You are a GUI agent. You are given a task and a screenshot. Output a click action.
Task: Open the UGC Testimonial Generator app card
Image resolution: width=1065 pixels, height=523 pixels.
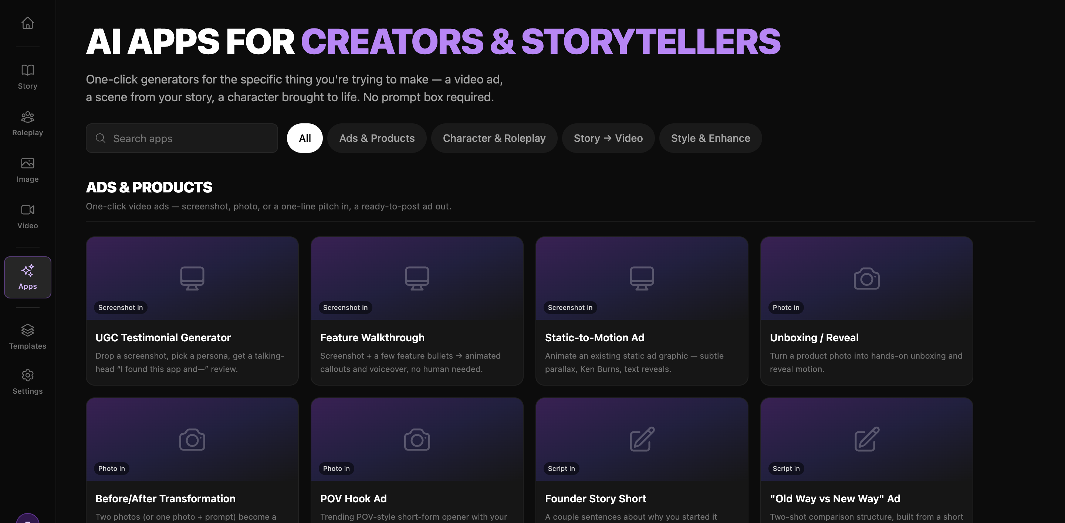point(192,311)
